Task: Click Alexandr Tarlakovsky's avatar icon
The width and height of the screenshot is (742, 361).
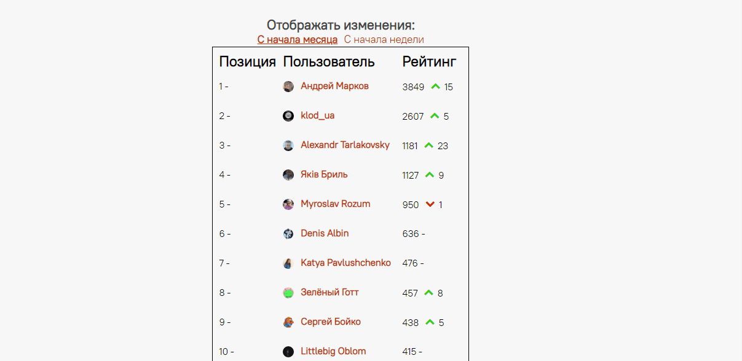Action: (x=288, y=146)
